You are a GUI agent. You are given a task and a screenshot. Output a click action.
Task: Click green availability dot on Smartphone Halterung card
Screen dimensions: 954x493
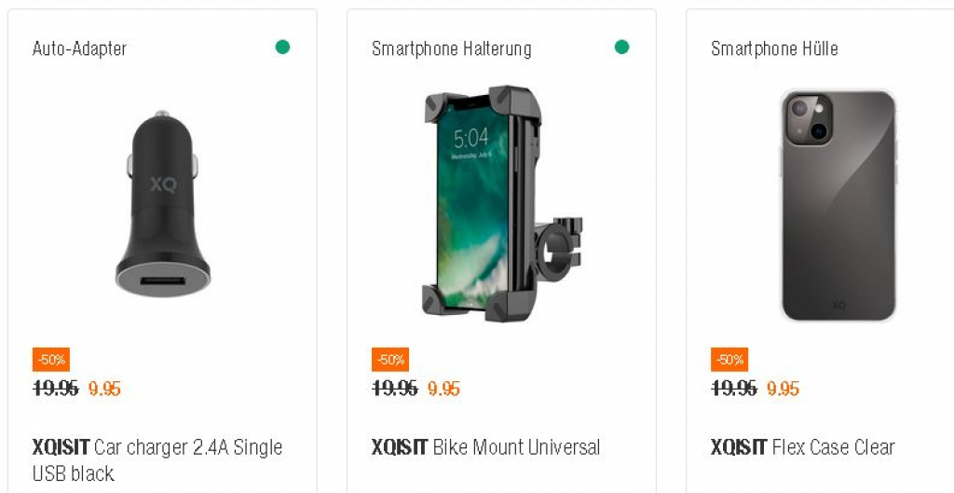[621, 48]
